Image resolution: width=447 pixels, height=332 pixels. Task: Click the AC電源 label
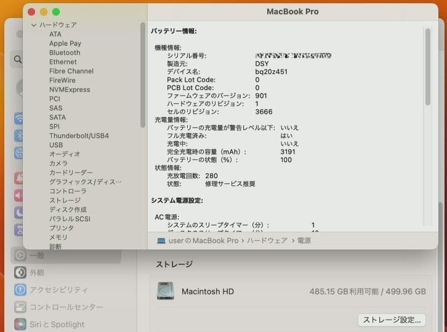(167, 217)
